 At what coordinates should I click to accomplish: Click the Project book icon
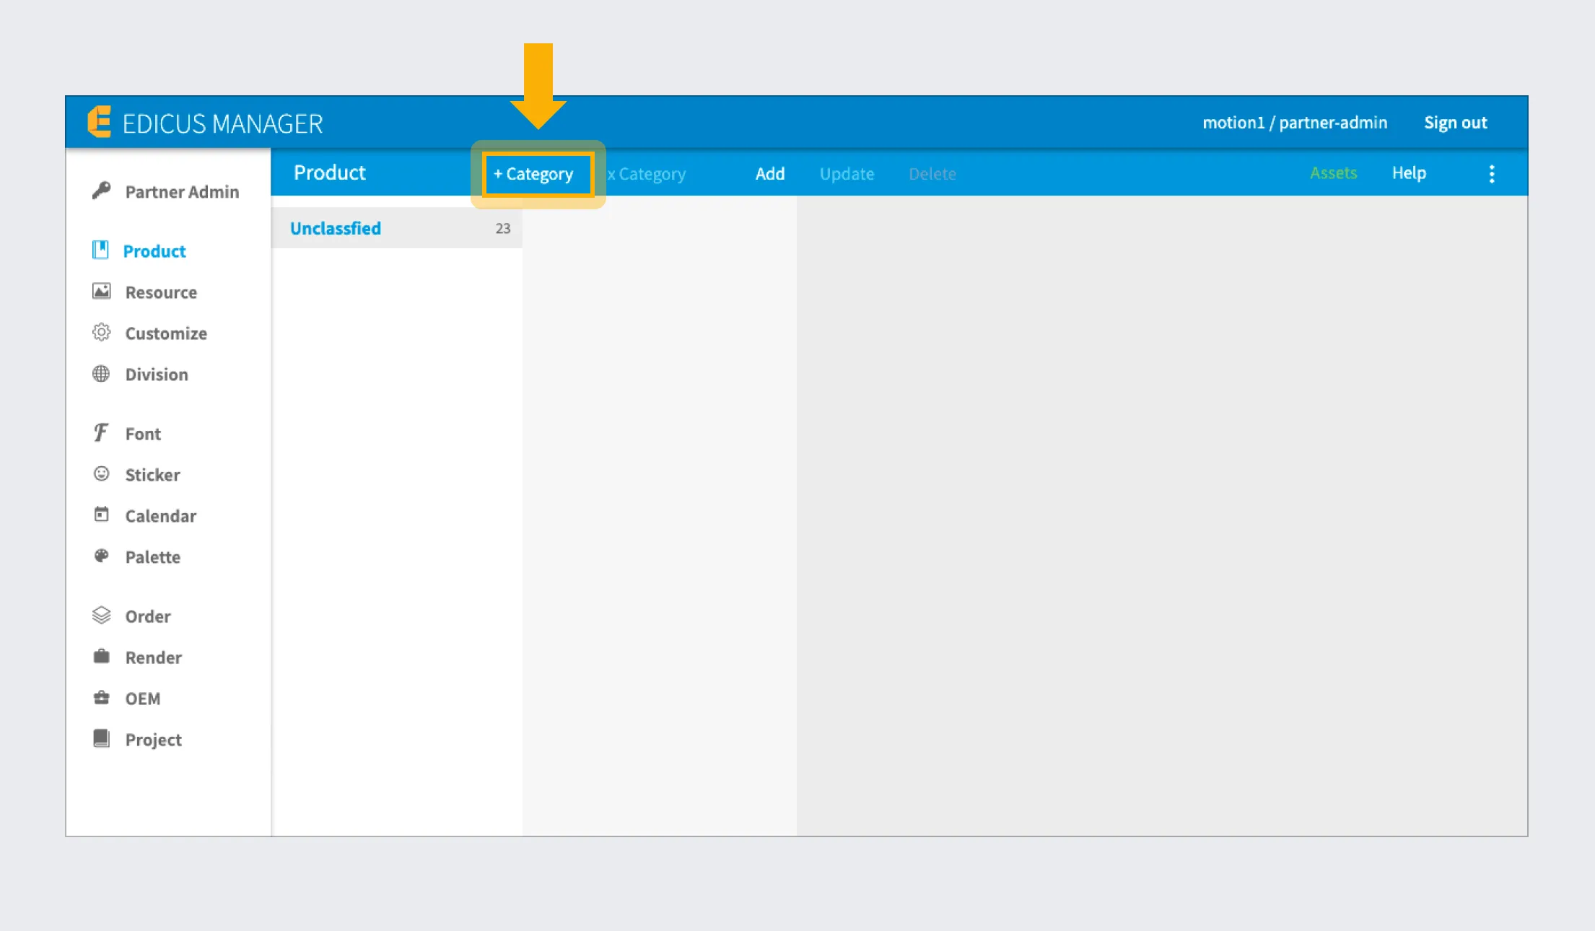click(x=101, y=738)
